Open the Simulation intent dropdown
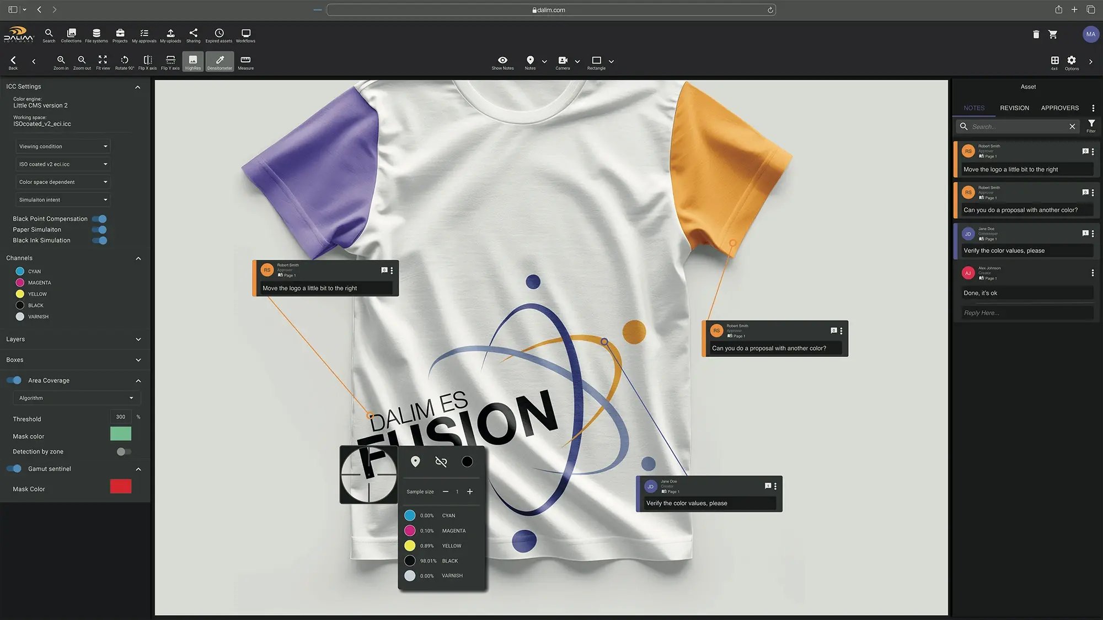Image resolution: width=1103 pixels, height=620 pixels. click(x=63, y=200)
